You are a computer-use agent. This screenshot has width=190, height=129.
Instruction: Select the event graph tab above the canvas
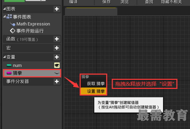(91, 12)
